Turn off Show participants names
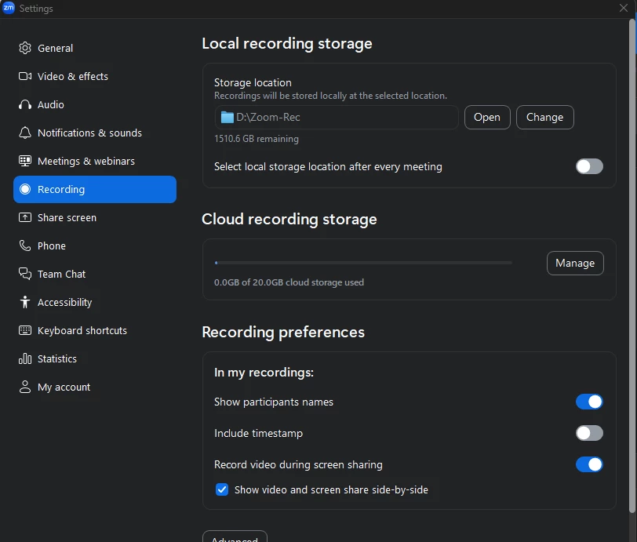637x542 pixels. point(589,402)
